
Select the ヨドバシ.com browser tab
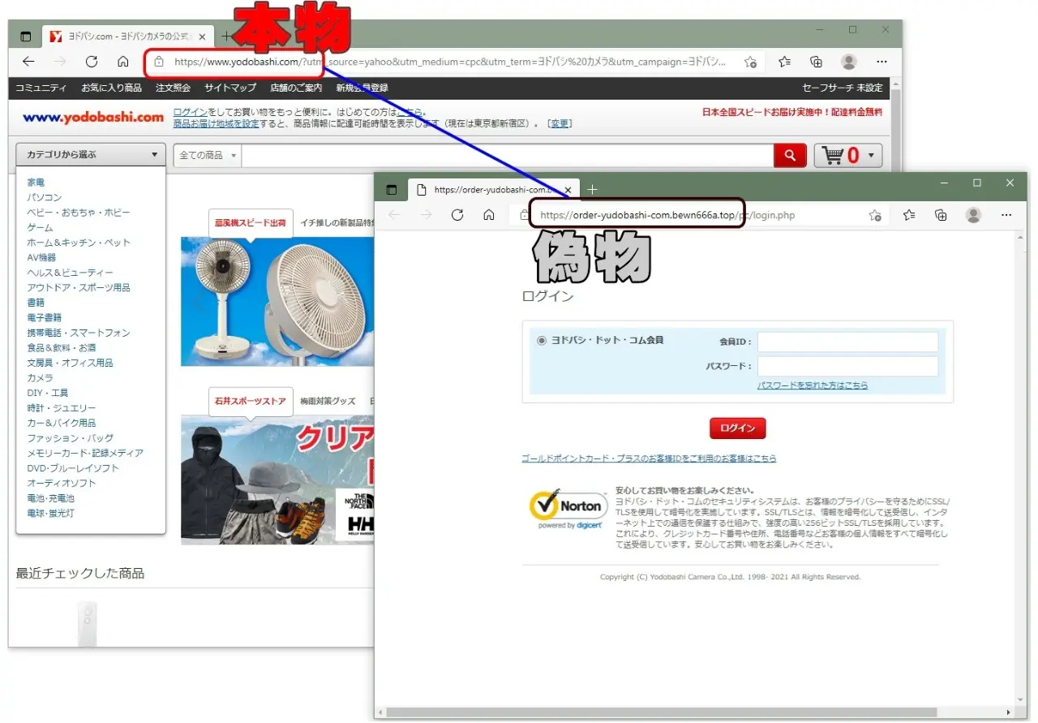(x=127, y=37)
